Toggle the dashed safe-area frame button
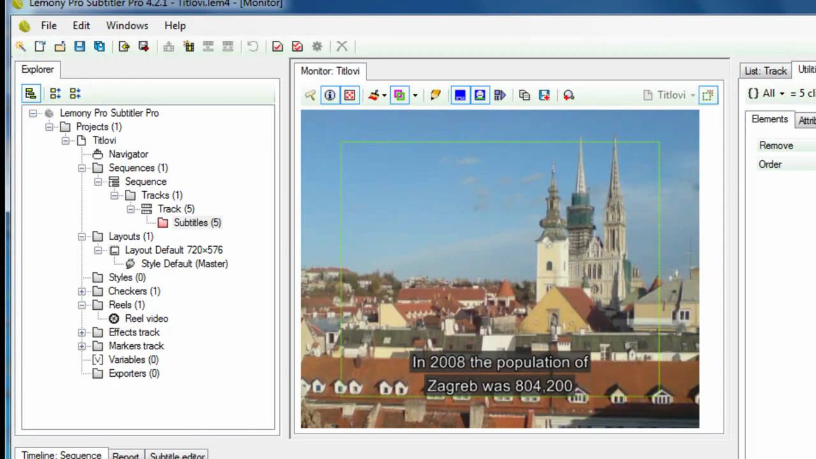 (x=708, y=95)
